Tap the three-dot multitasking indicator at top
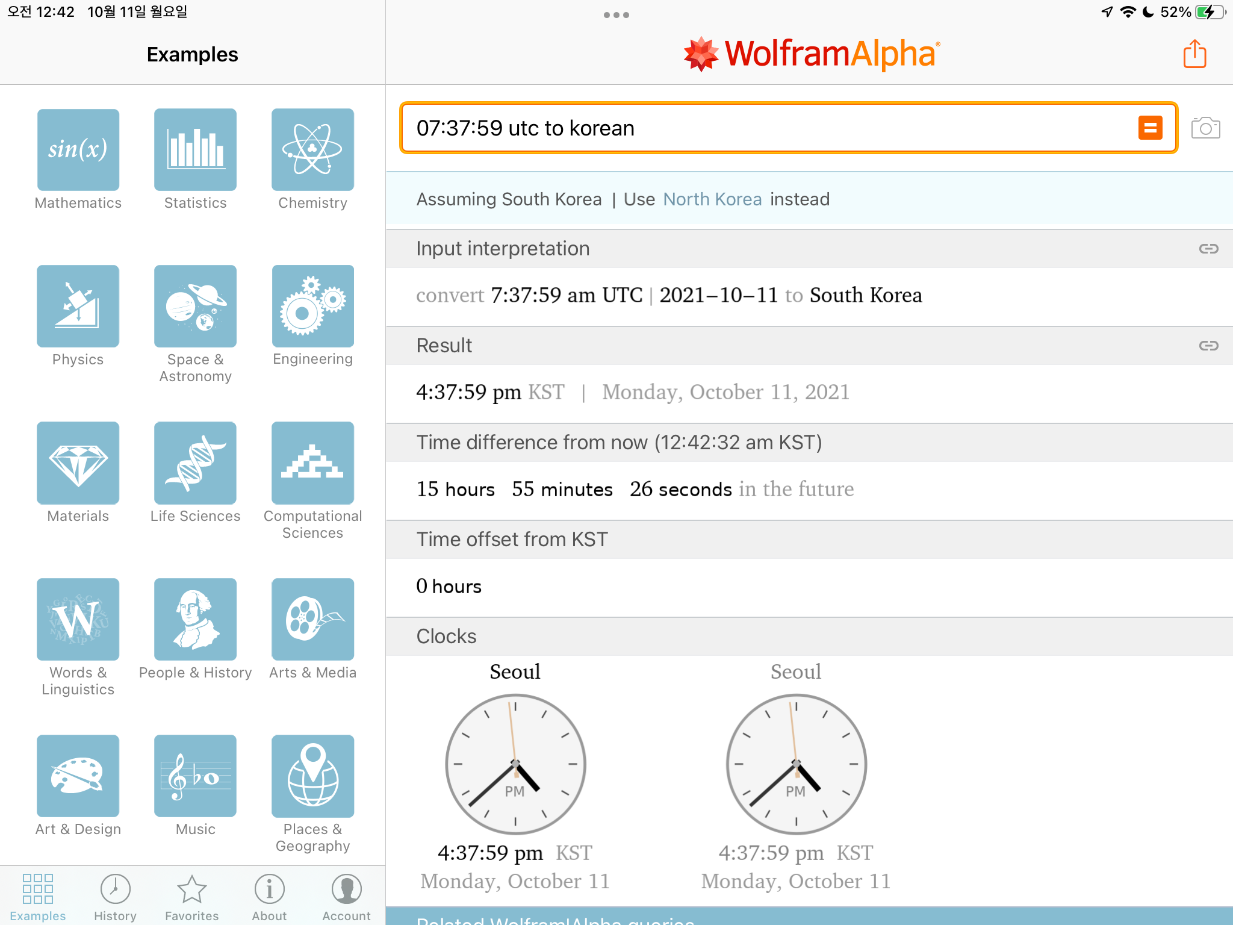 616,15
